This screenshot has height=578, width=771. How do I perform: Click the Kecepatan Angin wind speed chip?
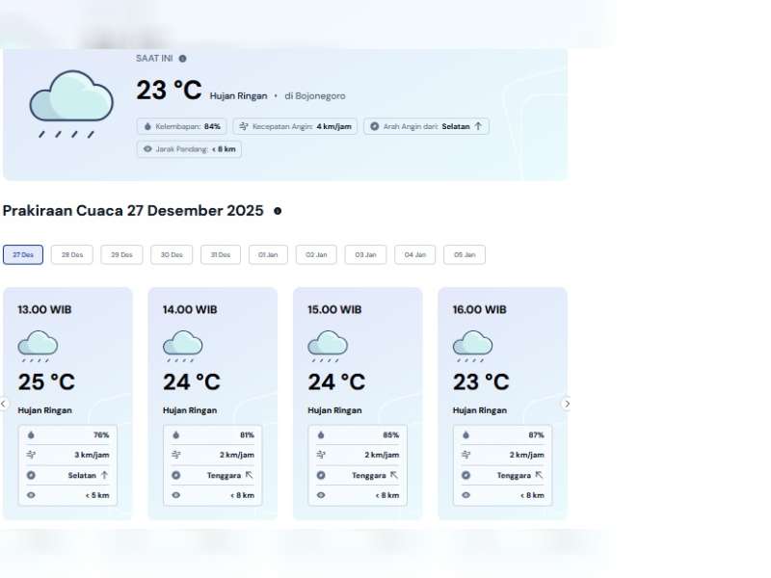coord(295,126)
